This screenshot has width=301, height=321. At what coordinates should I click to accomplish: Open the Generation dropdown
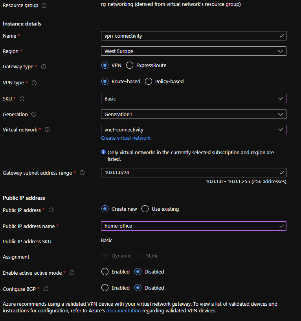(193, 114)
